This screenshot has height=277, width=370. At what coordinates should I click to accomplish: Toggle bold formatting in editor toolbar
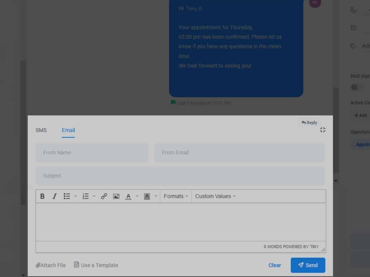click(x=42, y=196)
